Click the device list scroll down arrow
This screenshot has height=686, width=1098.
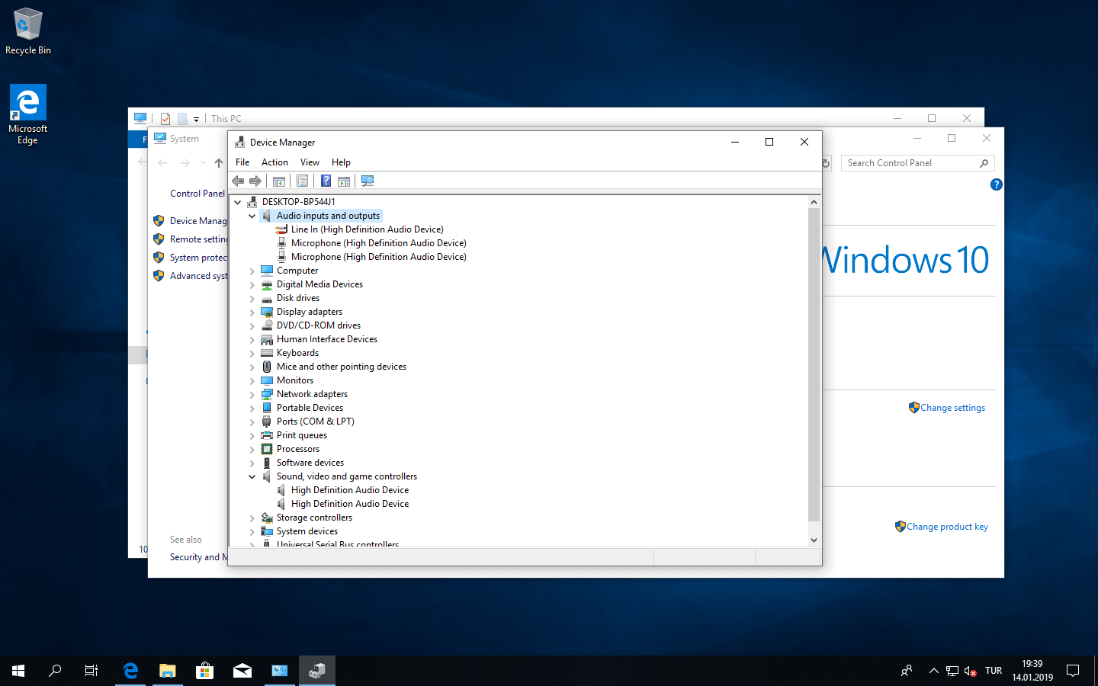(814, 540)
